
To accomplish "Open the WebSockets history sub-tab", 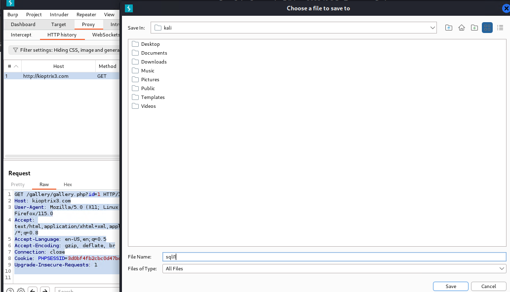I will [x=106, y=35].
